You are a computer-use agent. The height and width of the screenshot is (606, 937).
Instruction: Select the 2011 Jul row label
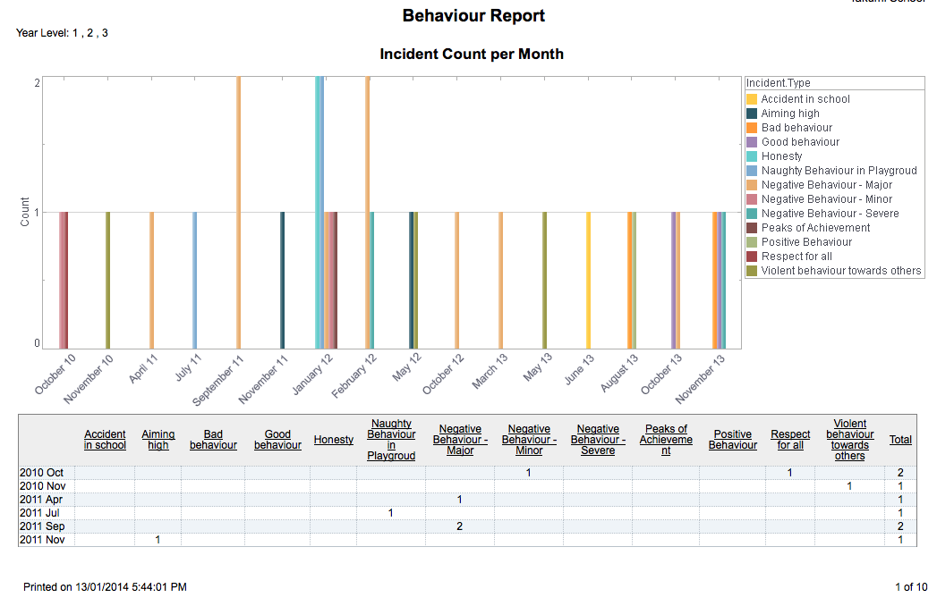39,513
